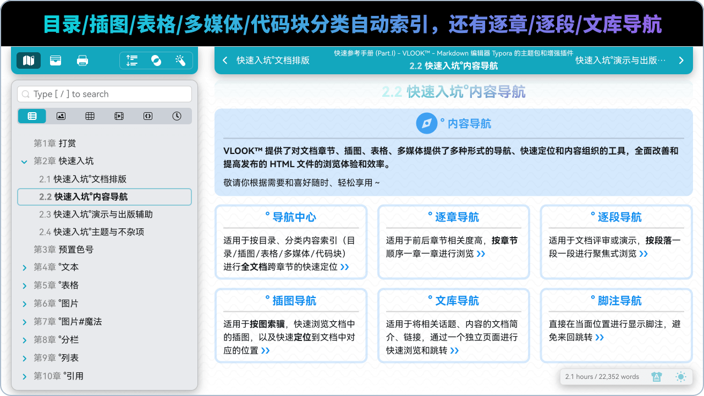Click the ° 插图导航 card heading

290,301
